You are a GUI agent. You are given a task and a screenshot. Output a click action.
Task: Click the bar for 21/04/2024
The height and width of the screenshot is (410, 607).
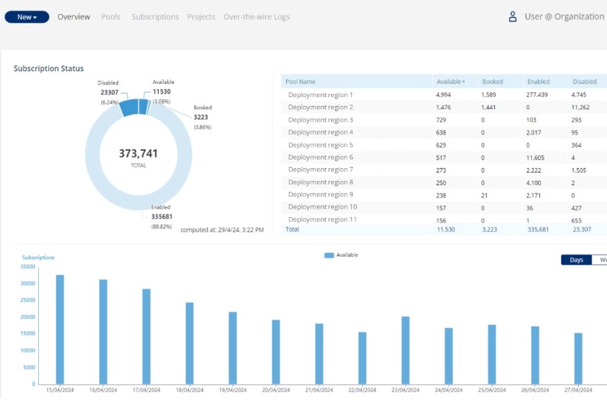tap(319, 354)
